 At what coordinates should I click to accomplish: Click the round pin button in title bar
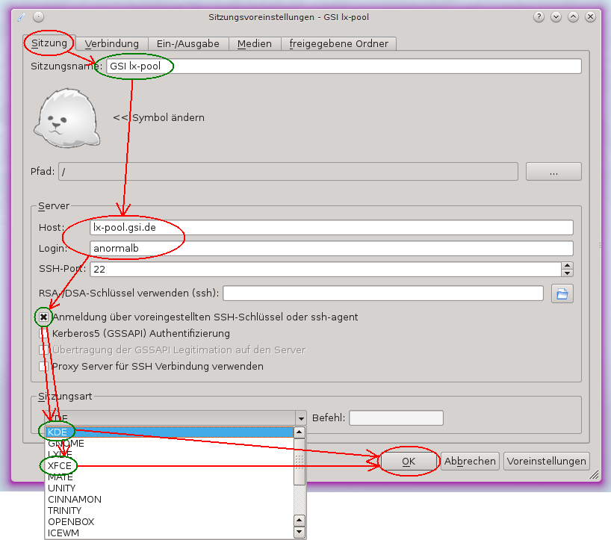[38, 16]
